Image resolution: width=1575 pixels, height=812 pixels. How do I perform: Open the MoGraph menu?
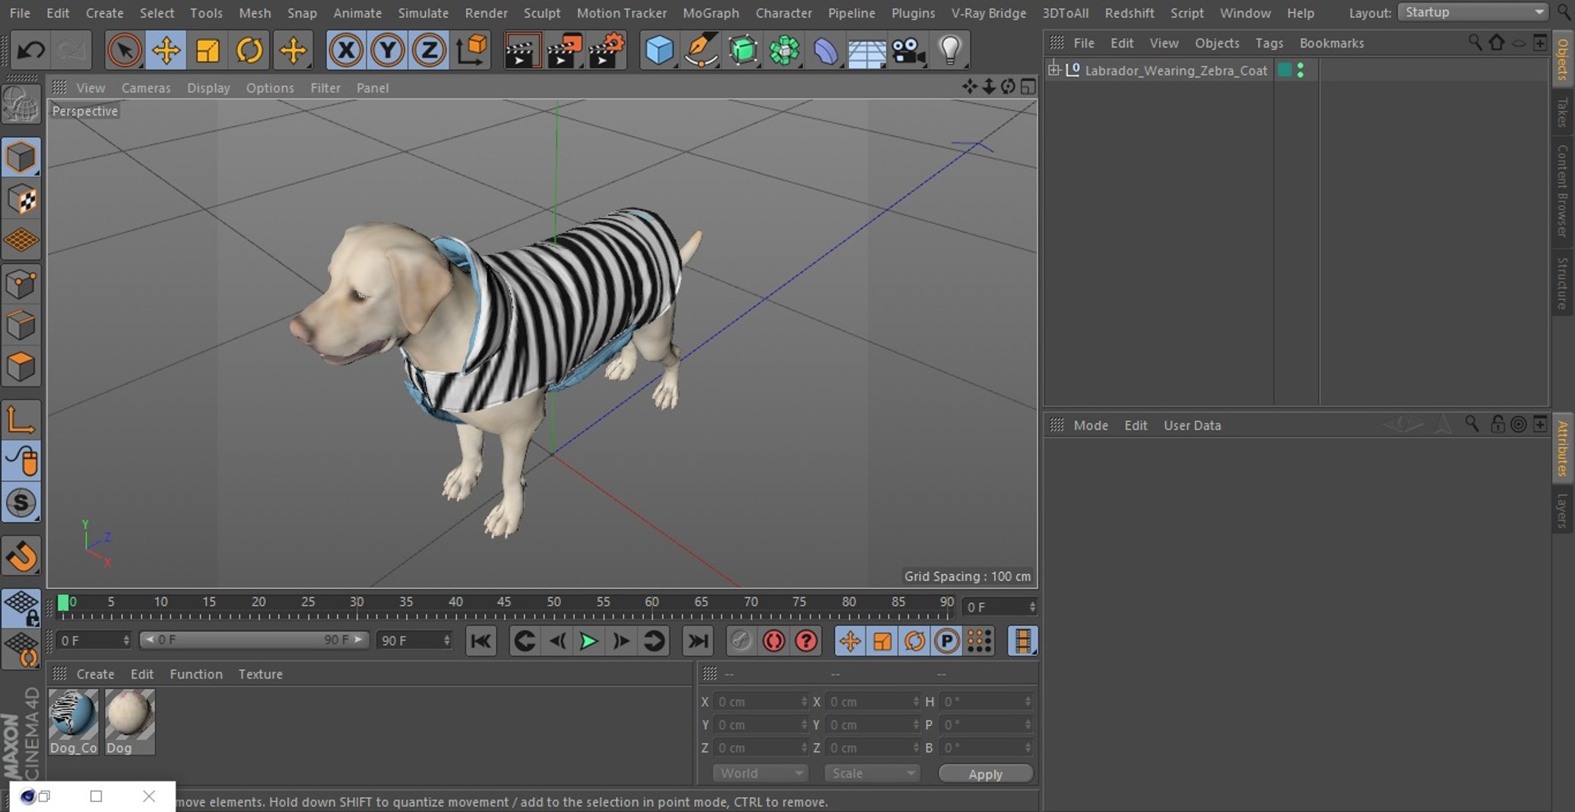[710, 13]
